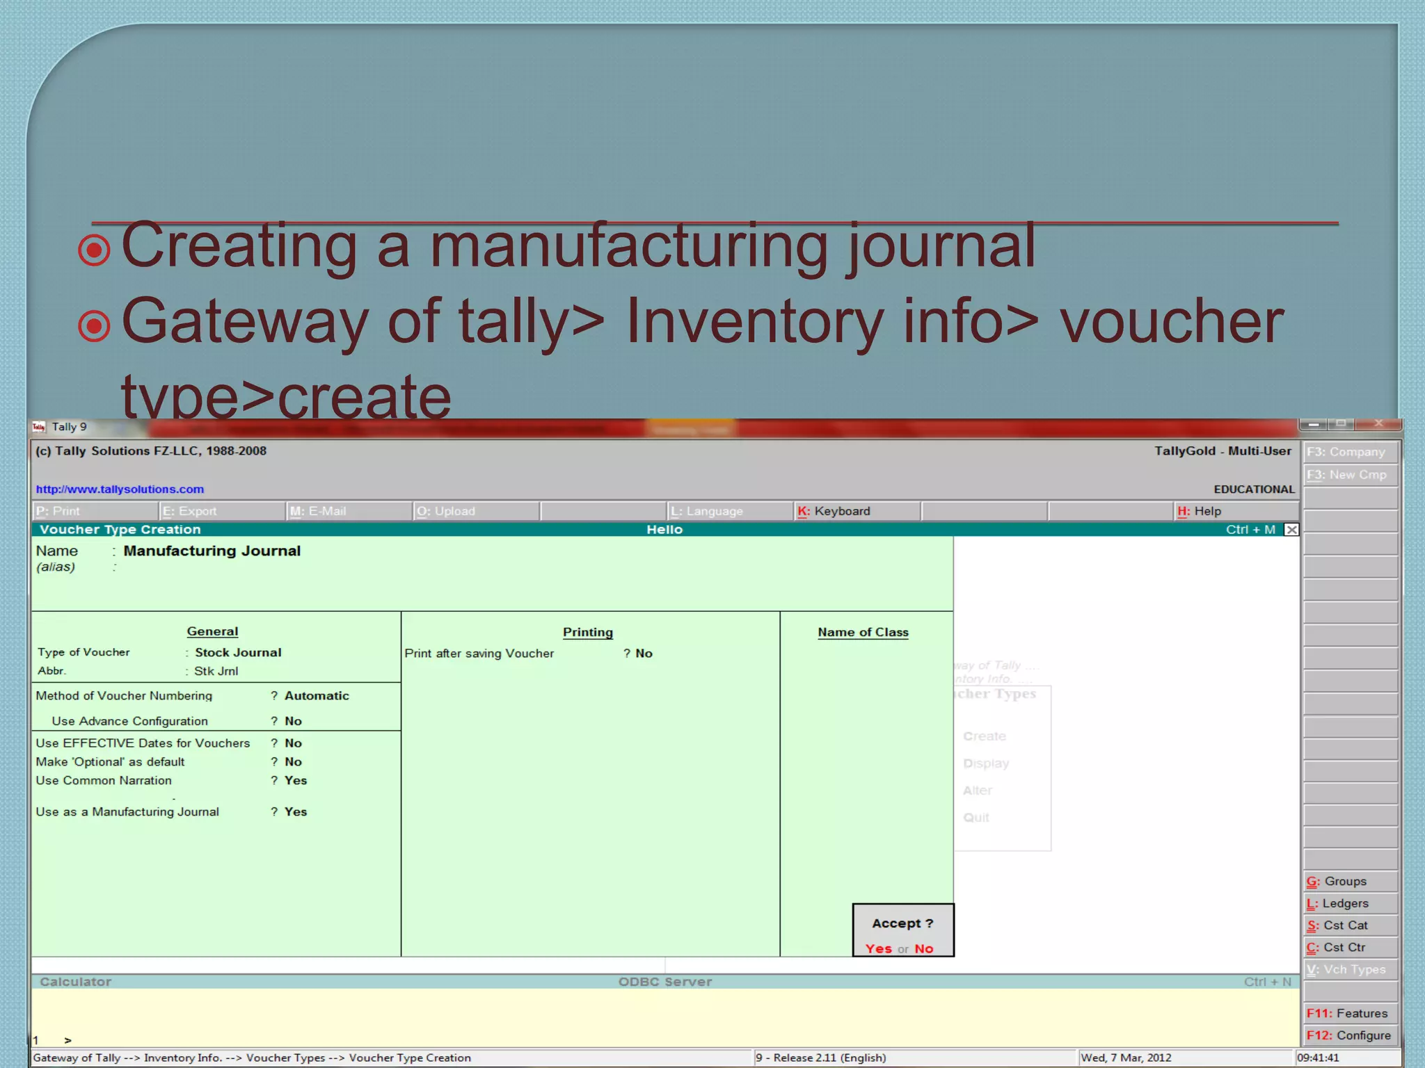Toggle Make 'Optional' as default value

point(293,762)
